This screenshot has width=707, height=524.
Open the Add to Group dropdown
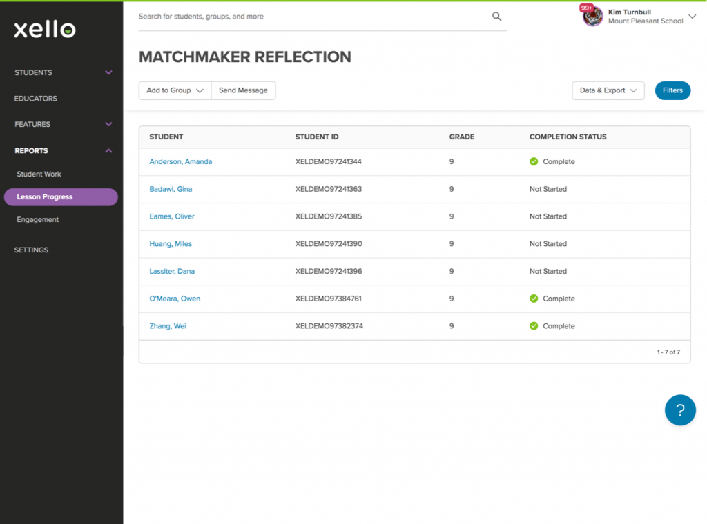click(x=175, y=90)
